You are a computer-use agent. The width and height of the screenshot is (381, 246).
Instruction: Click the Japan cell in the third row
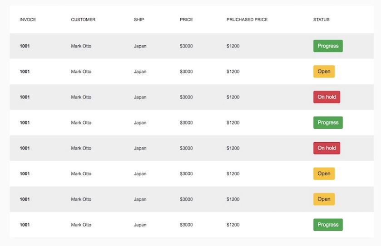pos(140,97)
